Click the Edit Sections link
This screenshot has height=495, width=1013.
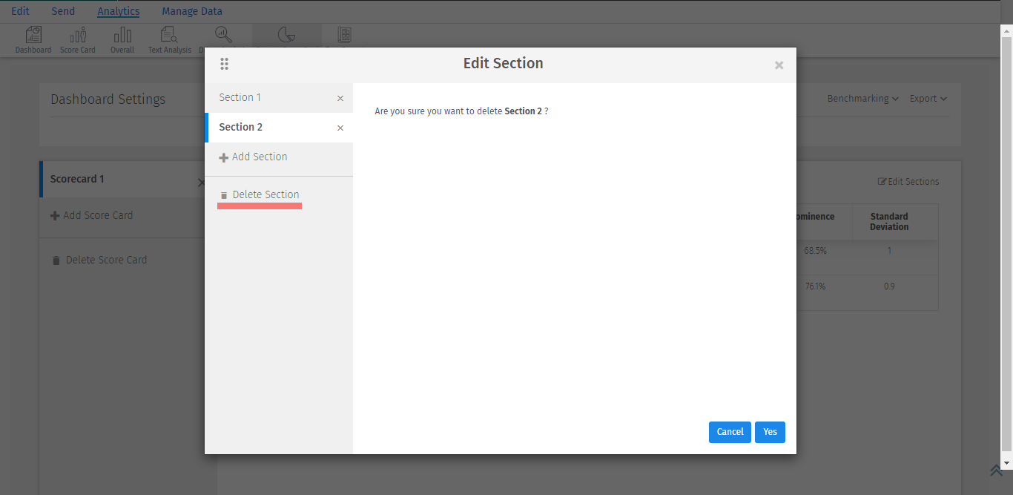click(908, 181)
